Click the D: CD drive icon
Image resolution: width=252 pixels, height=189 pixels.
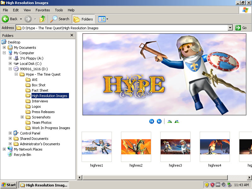pyautogui.click(x=16, y=69)
